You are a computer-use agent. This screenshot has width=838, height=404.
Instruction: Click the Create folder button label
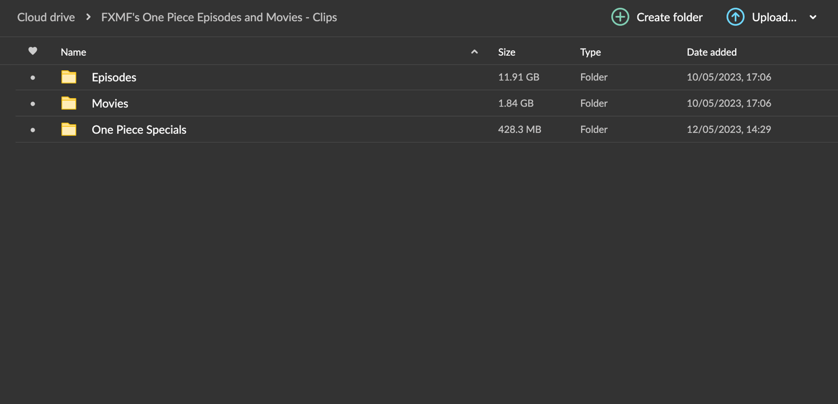tap(670, 17)
